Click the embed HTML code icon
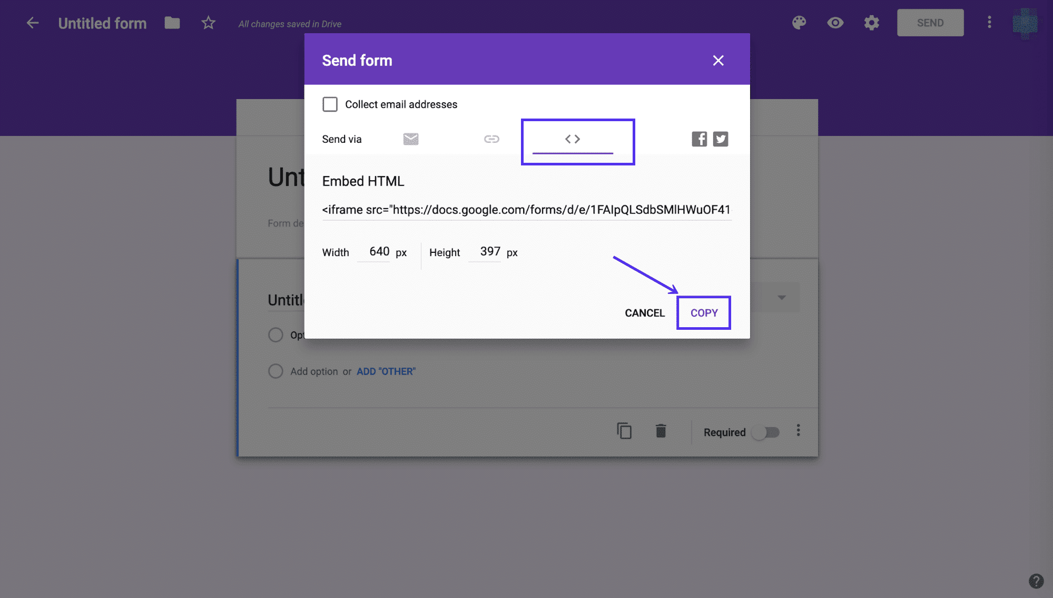Viewport: 1053px width, 598px height. (572, 138)
